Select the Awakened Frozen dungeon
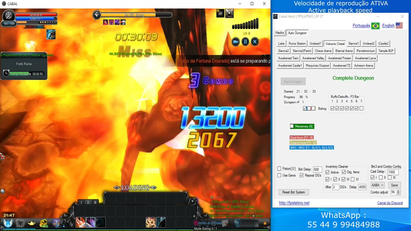The height and width of the screenshot is (231, 411). [339, 58]
